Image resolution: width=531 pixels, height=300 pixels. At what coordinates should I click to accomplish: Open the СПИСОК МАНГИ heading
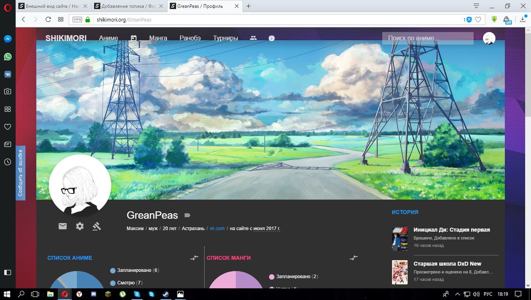point(229,258)
